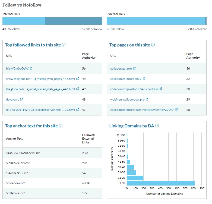Click the Top pages on this site heading
This screenshot has width=212, height=204.
(x=129, y=45)
